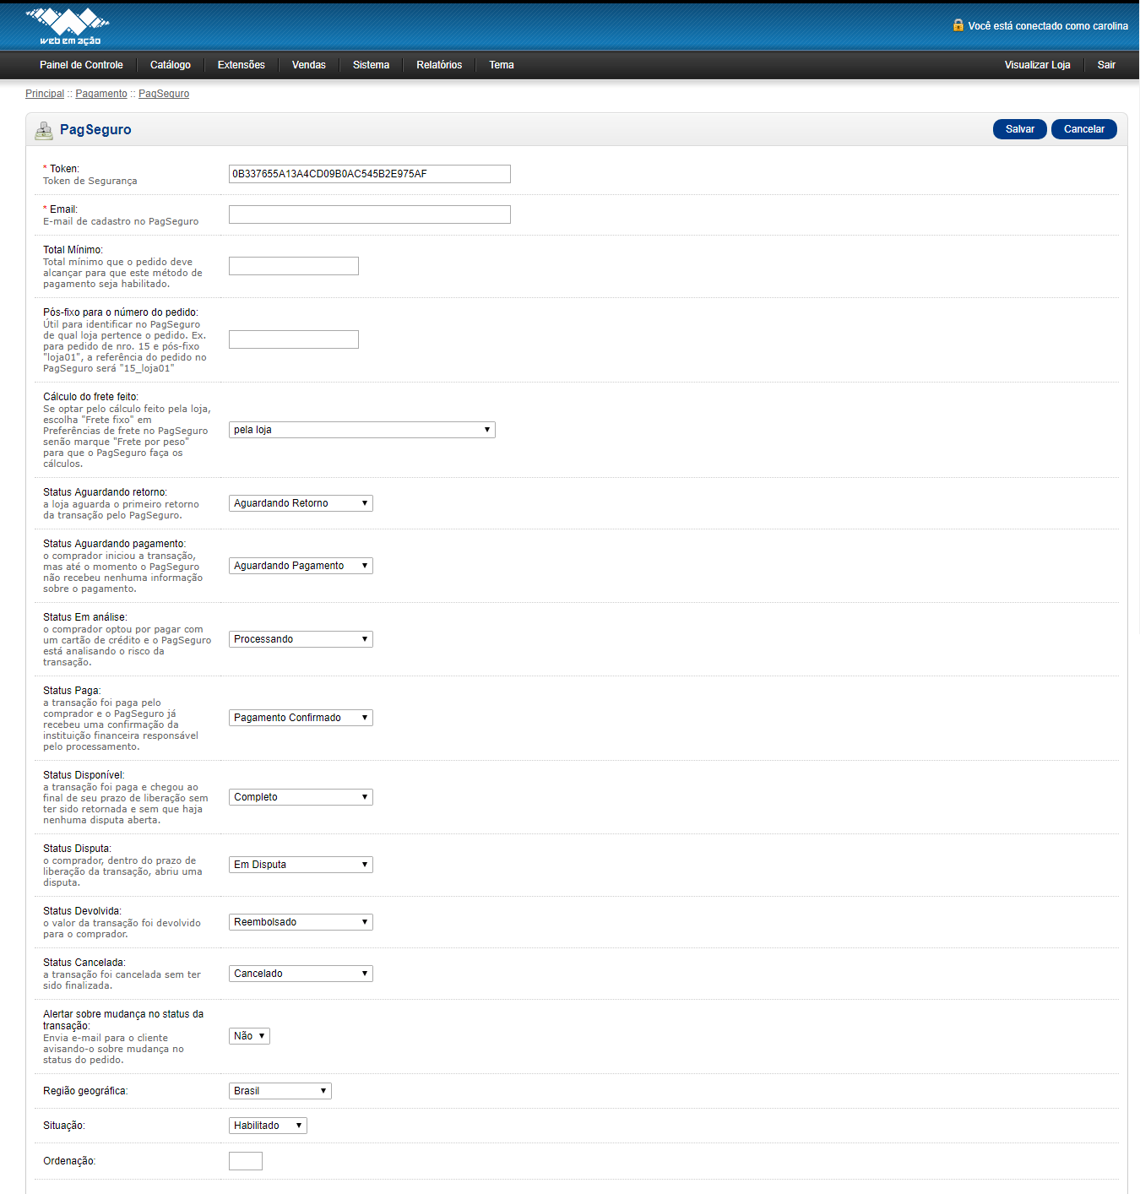Screen dimensions: 1140x1194
Task: Click the padlock icon beside login status
Action: [x=958, y=25]
